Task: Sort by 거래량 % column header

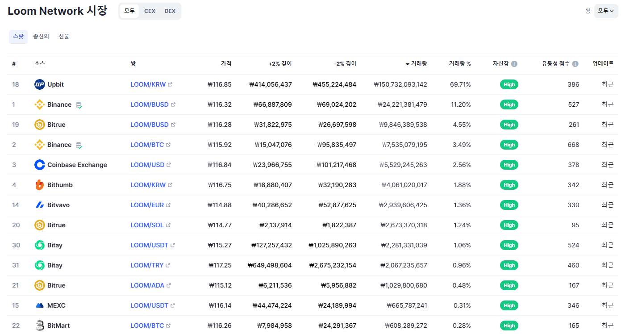Action: (x=460, y=64)
